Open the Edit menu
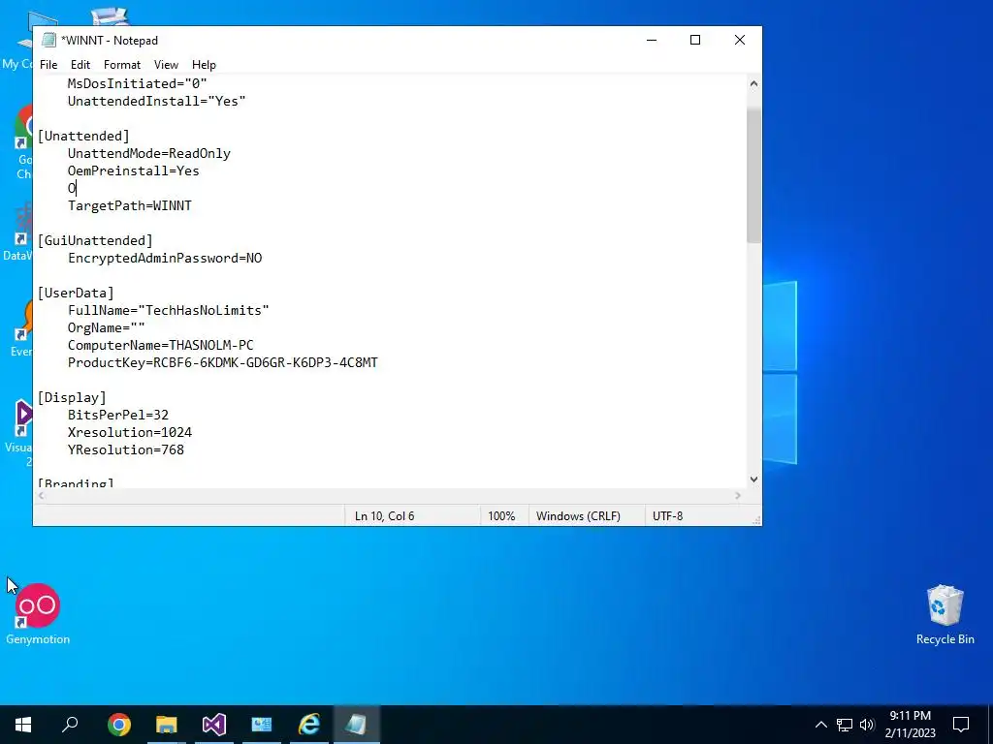Viewport: 993px width, 744px height. pyautogui.click(x=80, y=65)
